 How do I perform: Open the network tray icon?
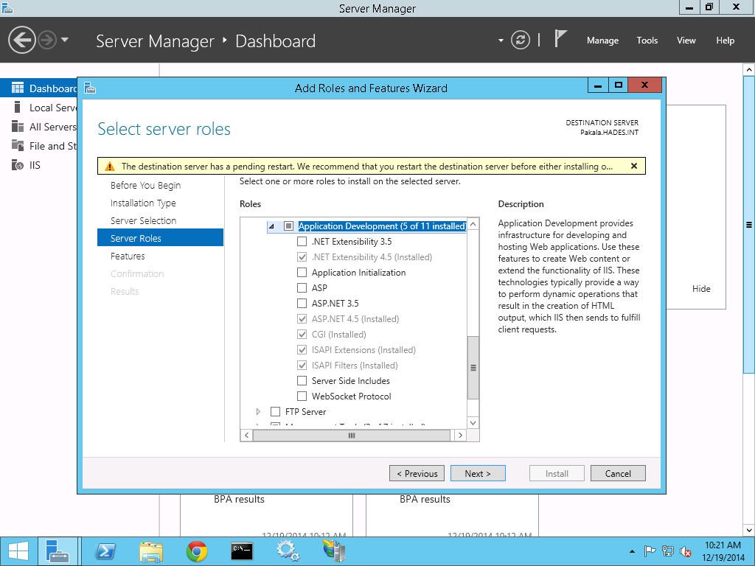[x=668, y=551]
